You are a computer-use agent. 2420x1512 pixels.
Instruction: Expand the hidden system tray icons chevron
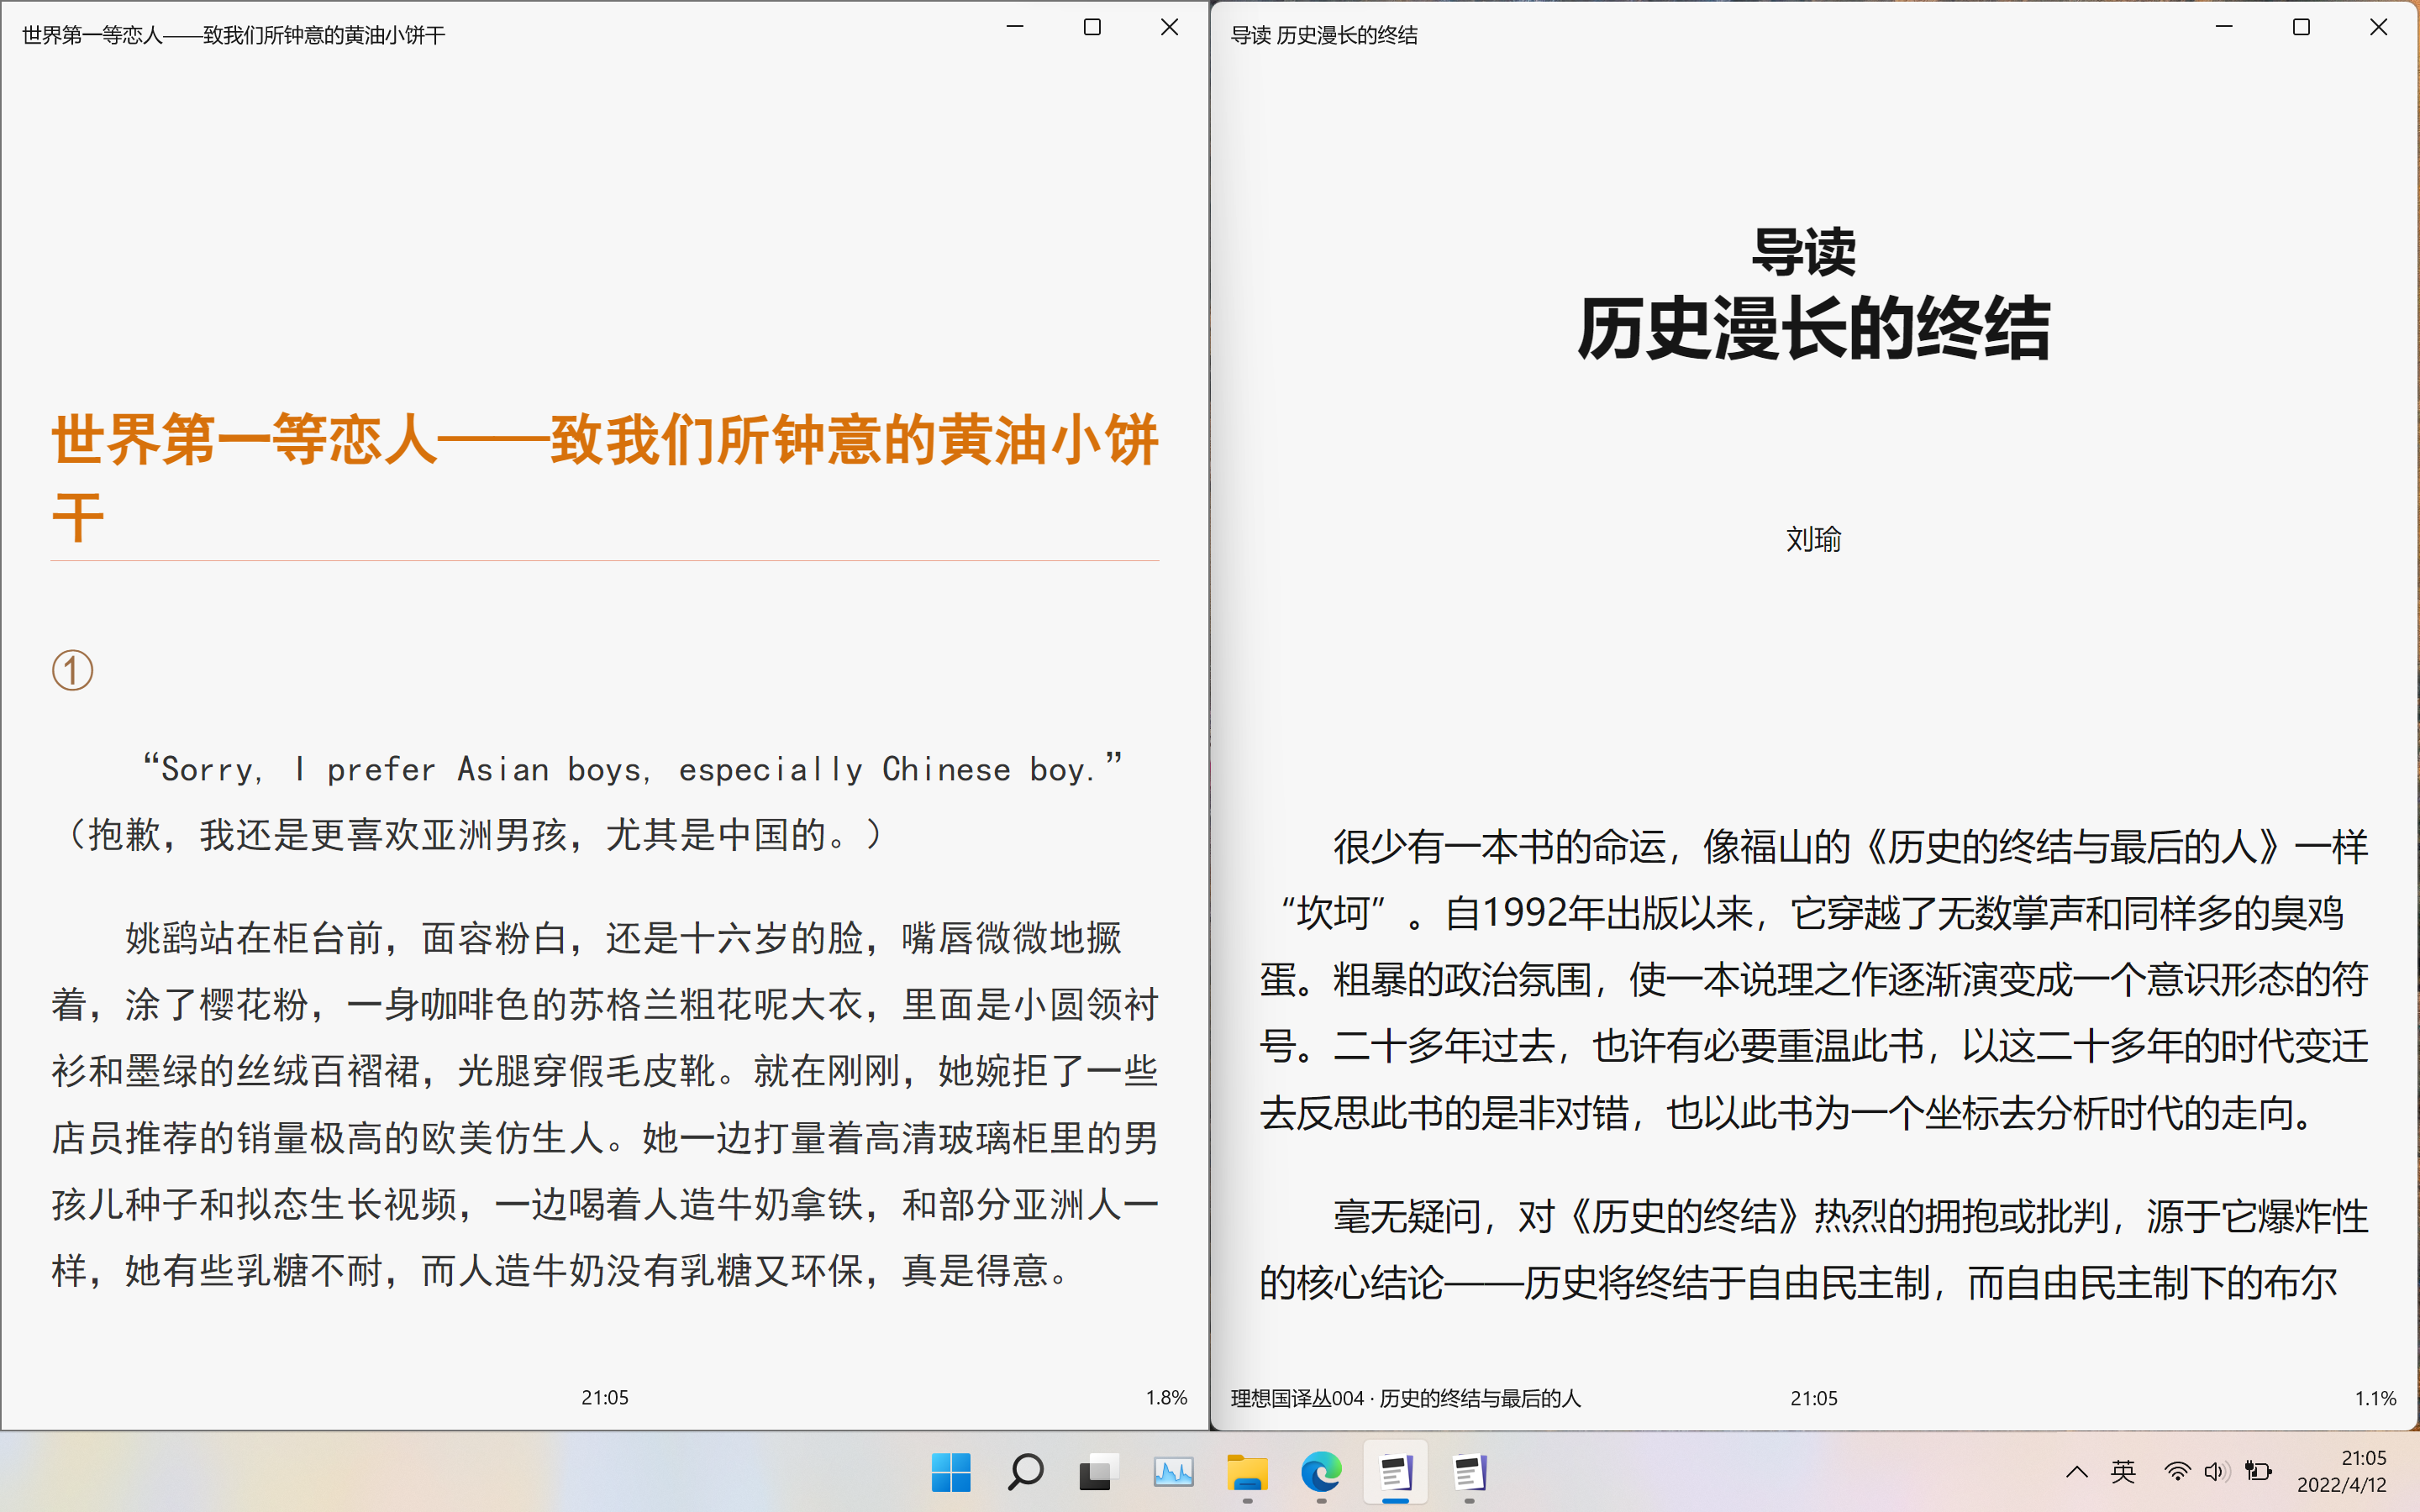2078,1472
